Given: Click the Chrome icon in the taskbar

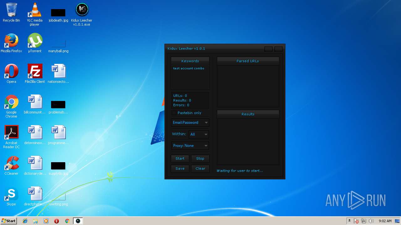Looking at the screenshot, I should click(67, 221).
